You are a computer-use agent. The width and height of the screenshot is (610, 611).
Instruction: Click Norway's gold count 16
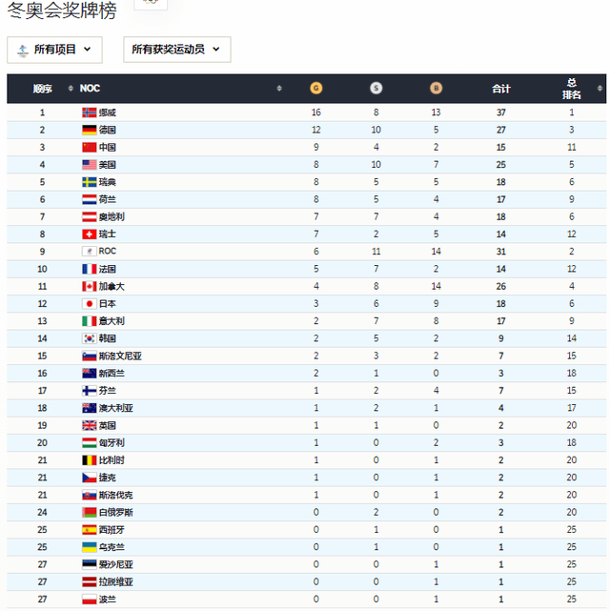pos(315,112)
